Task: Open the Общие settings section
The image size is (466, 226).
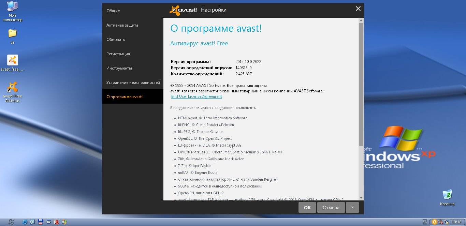Action: [133, 11]
